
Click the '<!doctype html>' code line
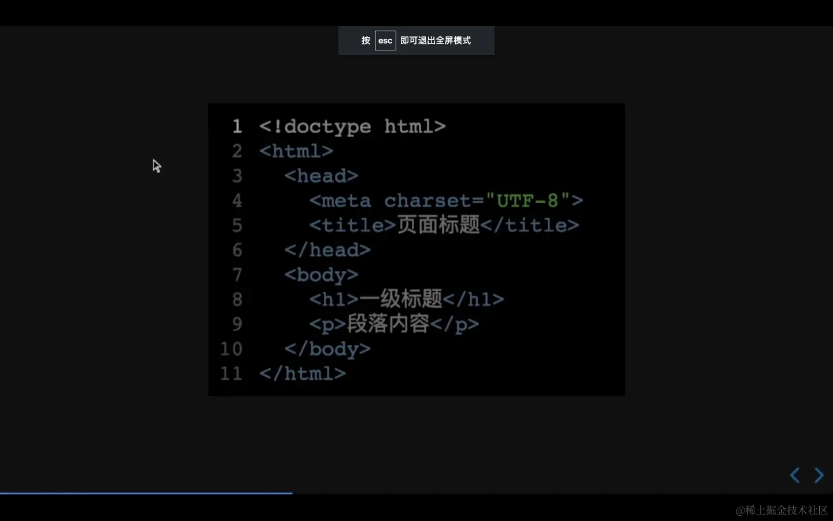pos(352,126)
